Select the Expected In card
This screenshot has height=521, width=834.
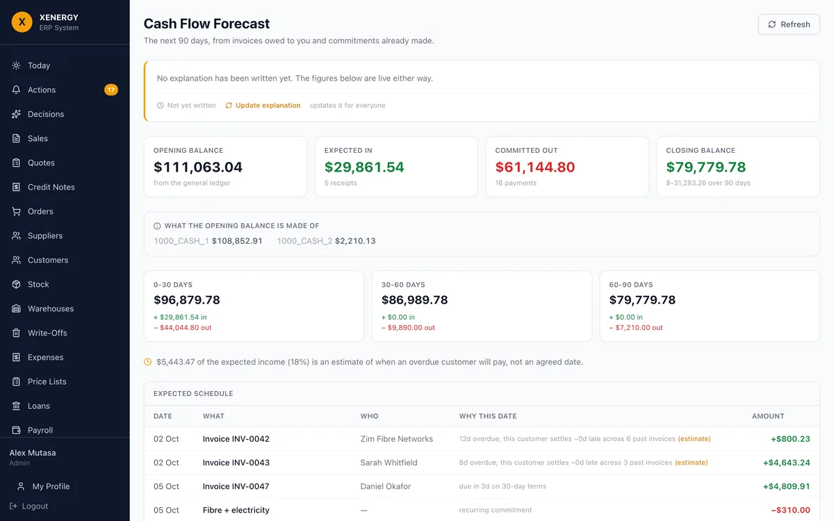coord(396,167)
